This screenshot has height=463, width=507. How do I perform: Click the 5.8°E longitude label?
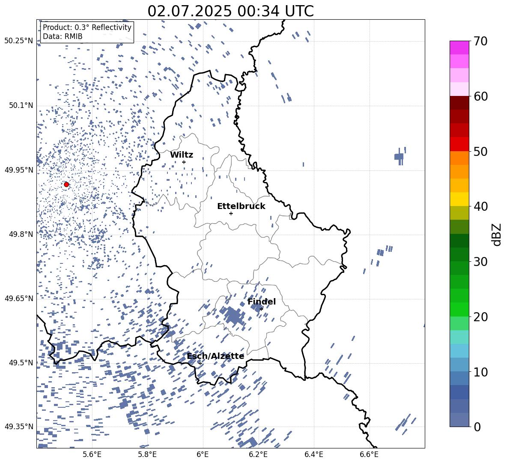pyautogui.click(x=147, y=454)
